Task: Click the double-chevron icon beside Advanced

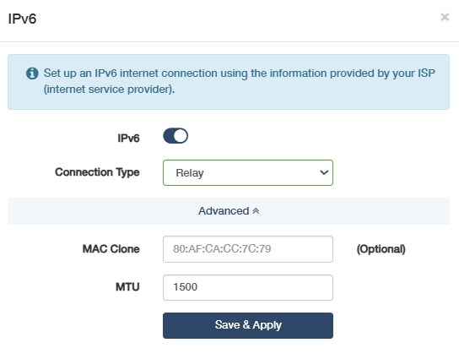Action: click(x=256, y=211)
